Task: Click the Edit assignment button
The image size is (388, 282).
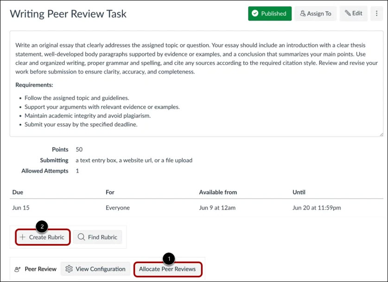Action: click(x=353, y=13)
